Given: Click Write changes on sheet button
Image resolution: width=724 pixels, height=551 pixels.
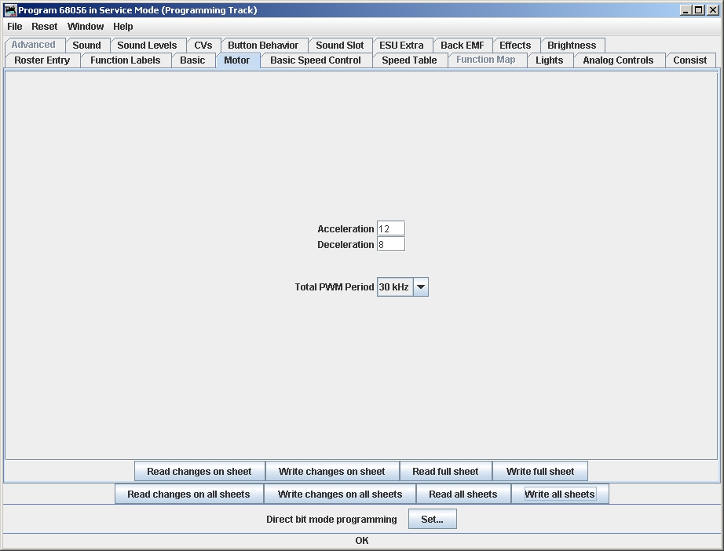Looking at the screenshot, I should click(332, 471).
